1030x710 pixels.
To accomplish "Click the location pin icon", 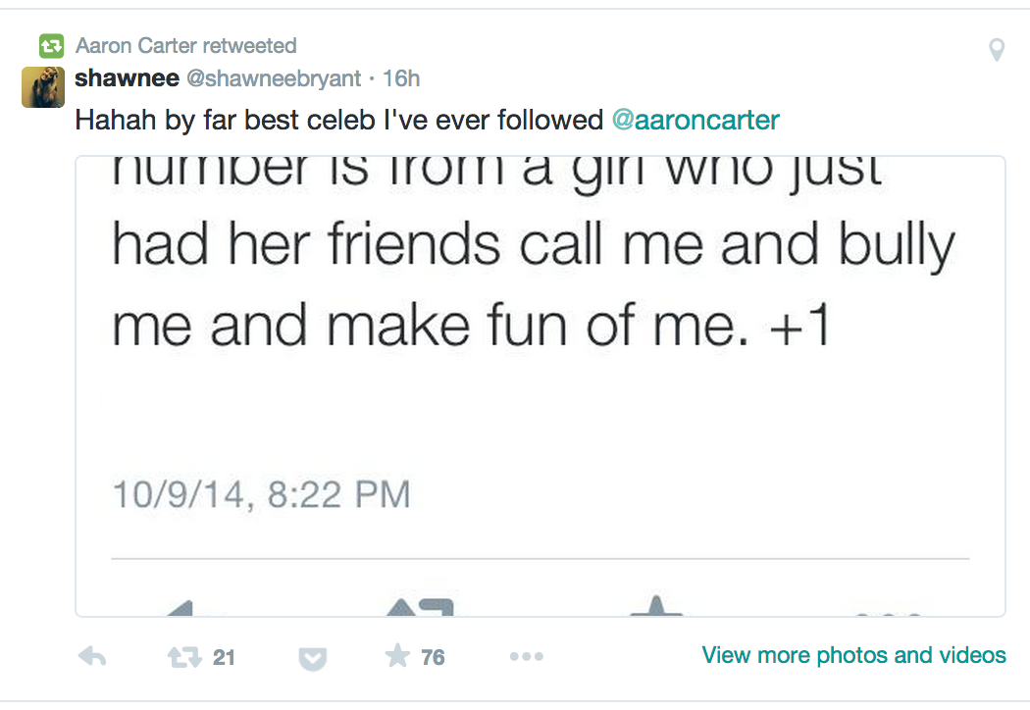I will 997,49.
